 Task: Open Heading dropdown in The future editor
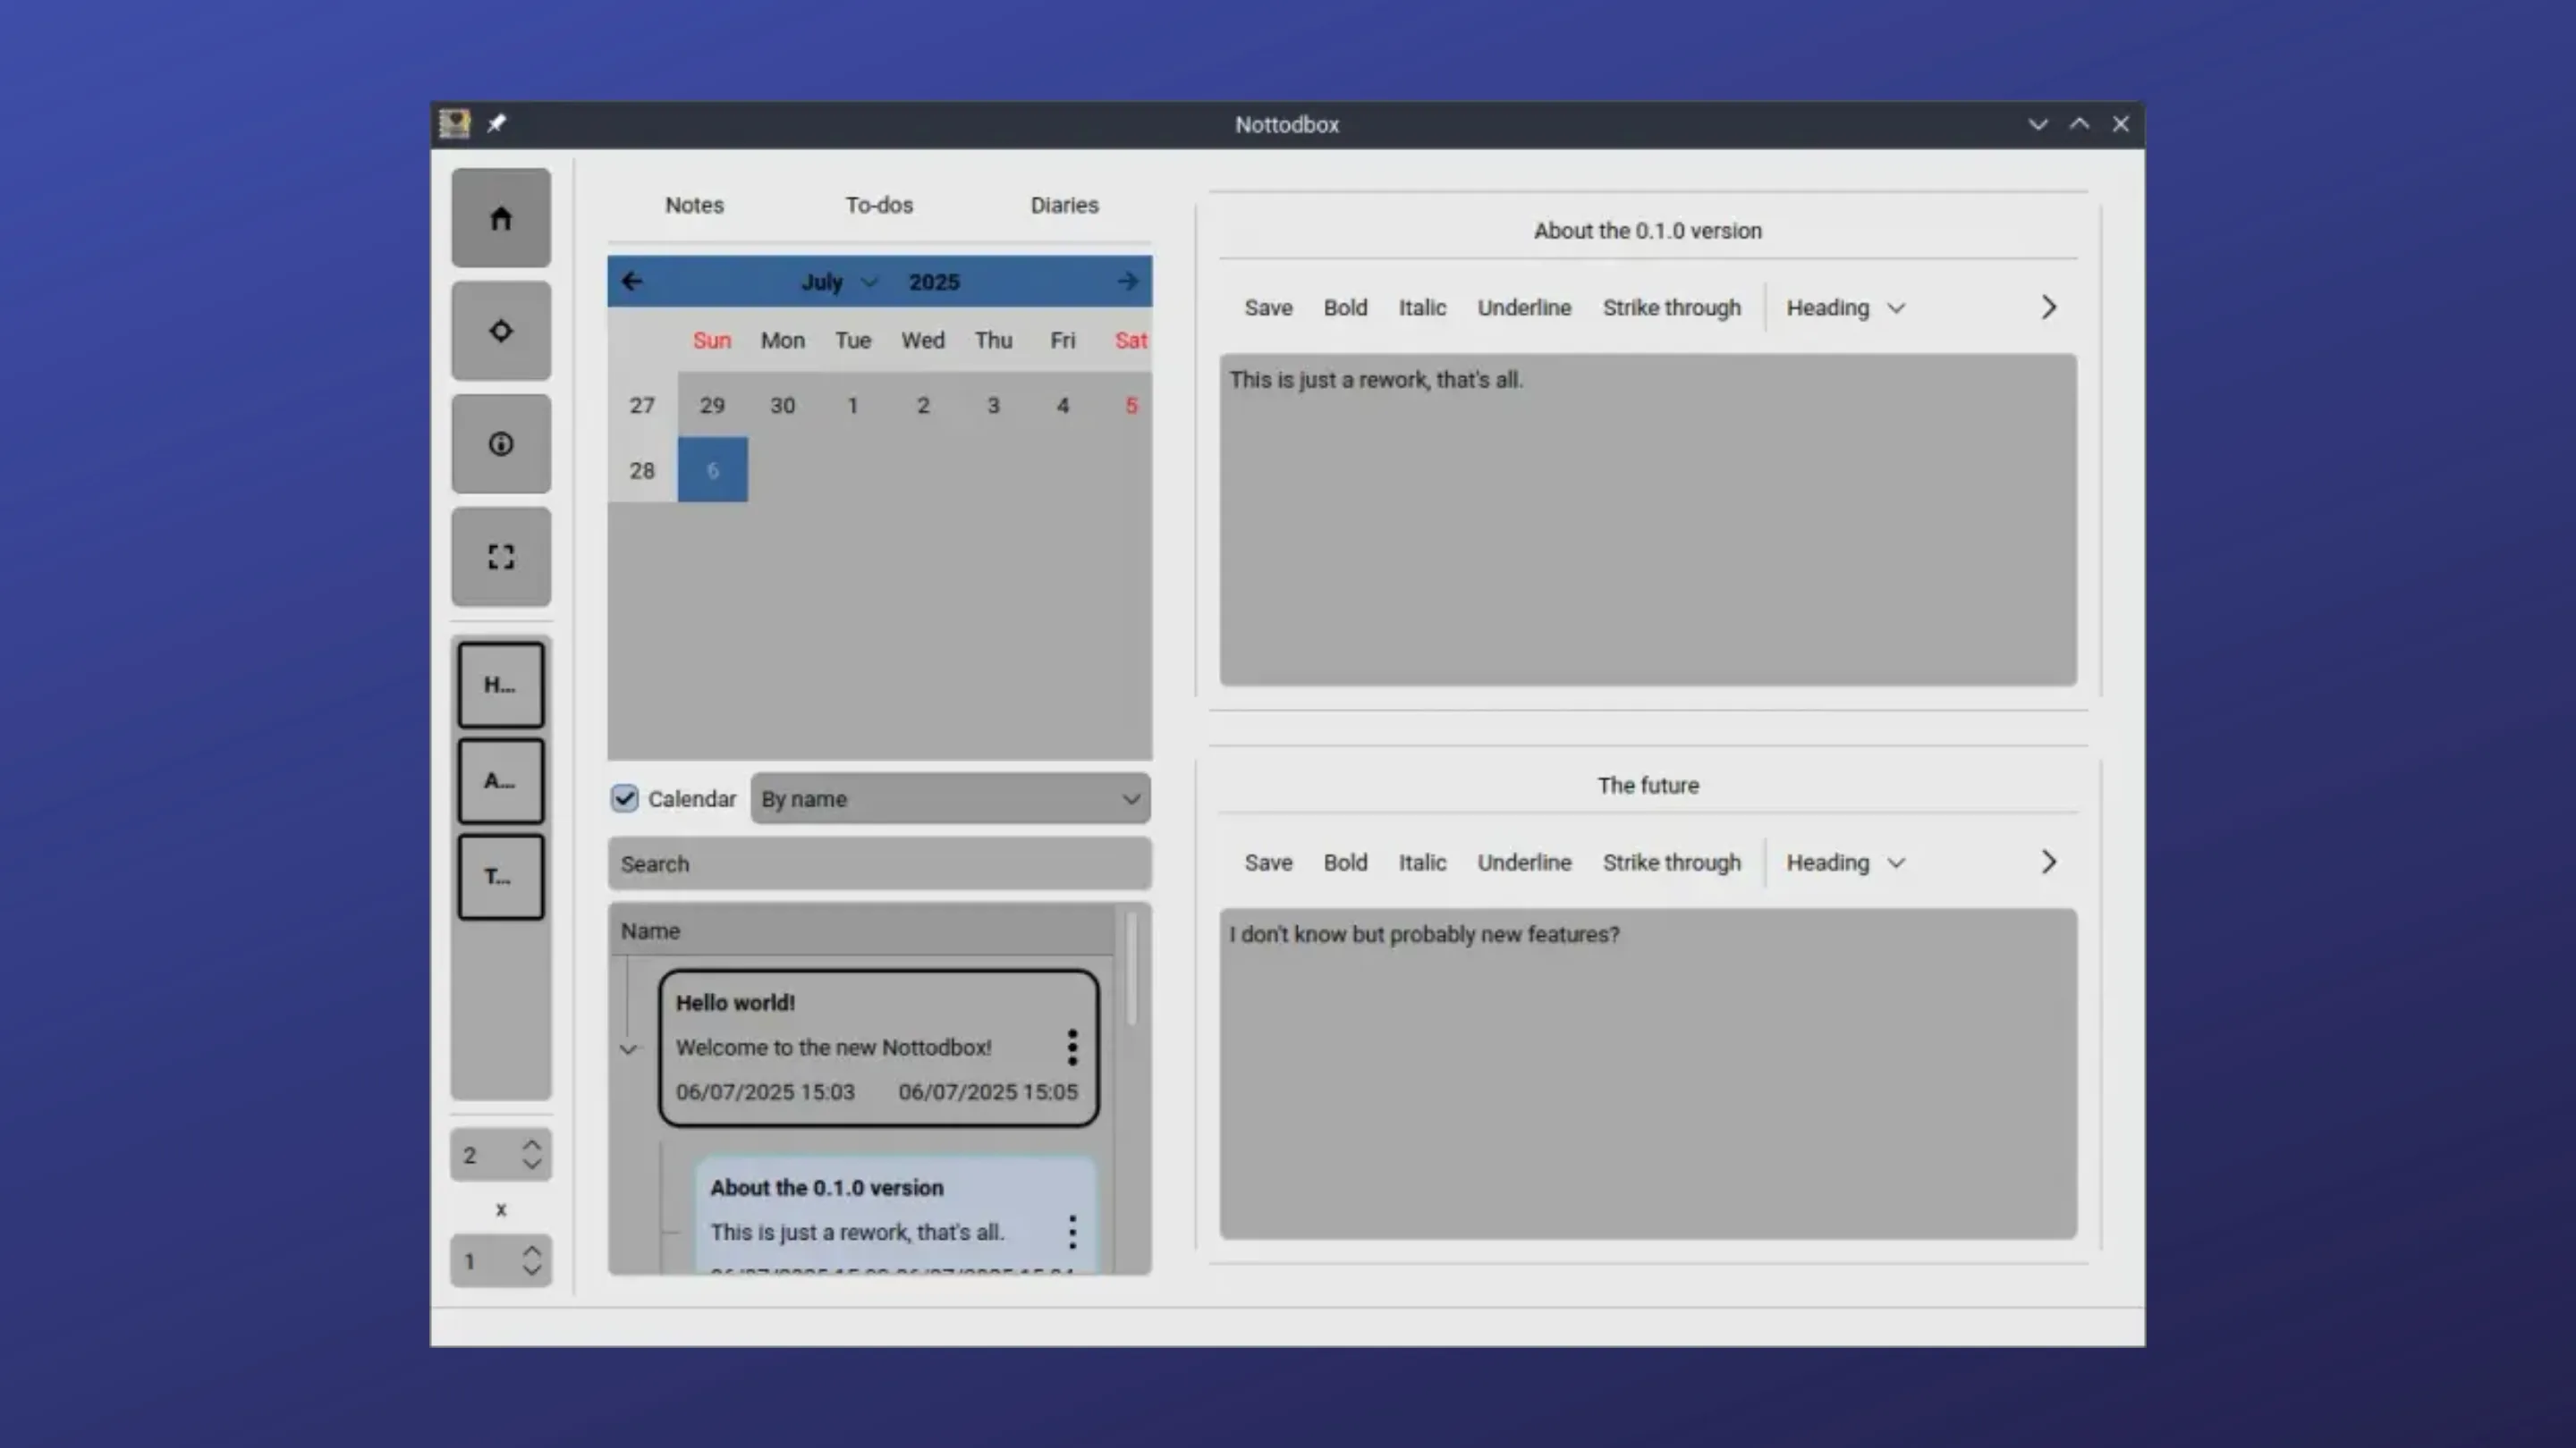tap(1846, 863)
